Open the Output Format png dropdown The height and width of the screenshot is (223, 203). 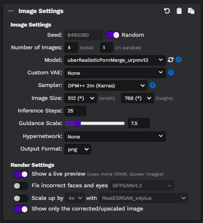[x=78, y=149]
